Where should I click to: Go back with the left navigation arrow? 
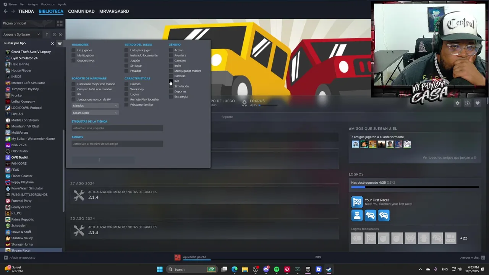(5, 11)
